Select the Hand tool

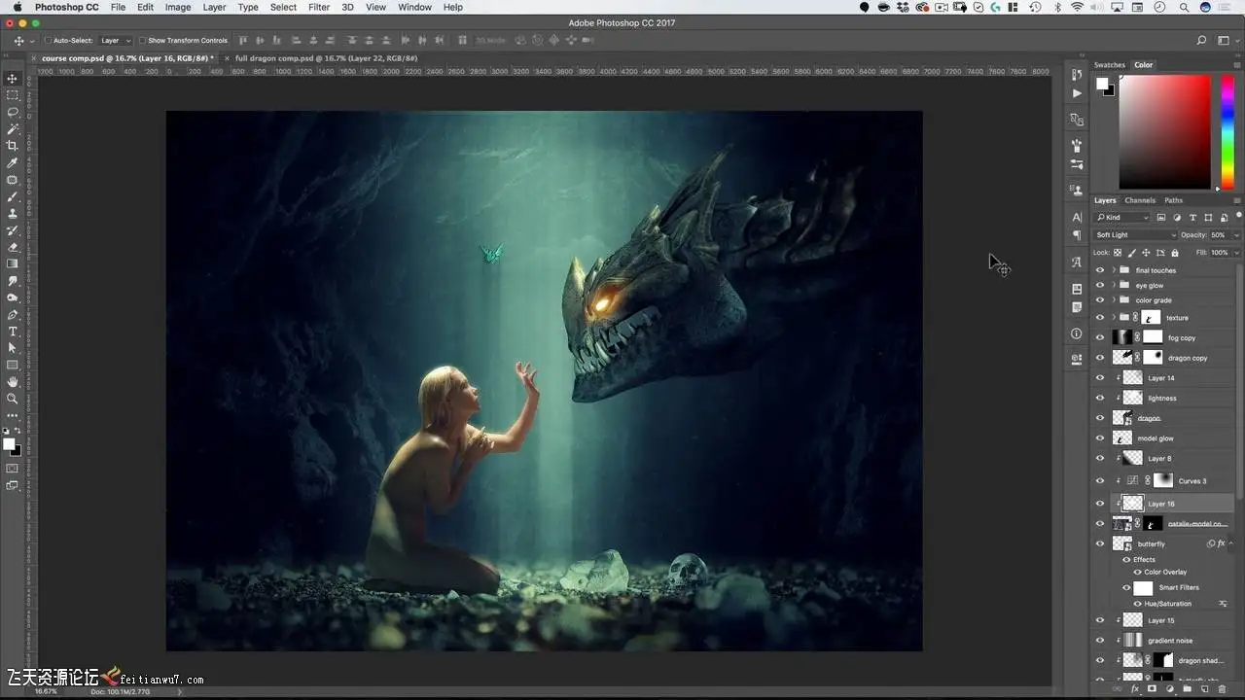(x=13, y=382)
